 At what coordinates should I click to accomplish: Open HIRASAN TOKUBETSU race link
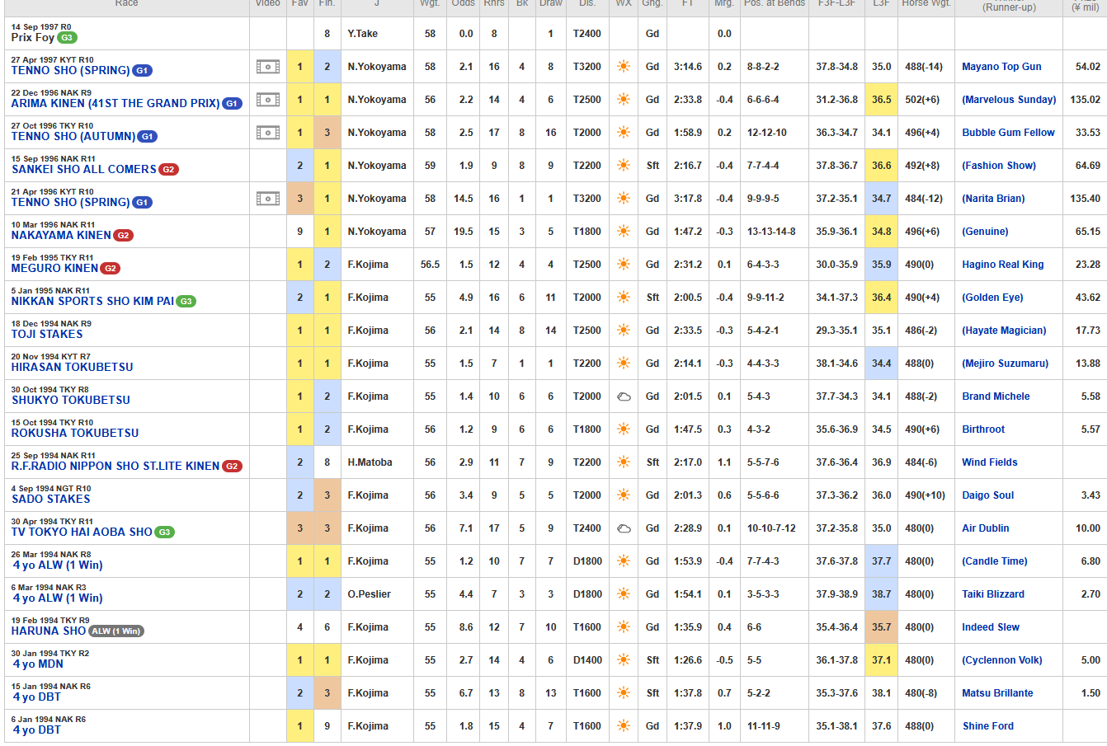73,367
